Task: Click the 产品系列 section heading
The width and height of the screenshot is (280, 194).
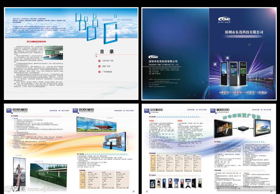Action: pos(153,175)
